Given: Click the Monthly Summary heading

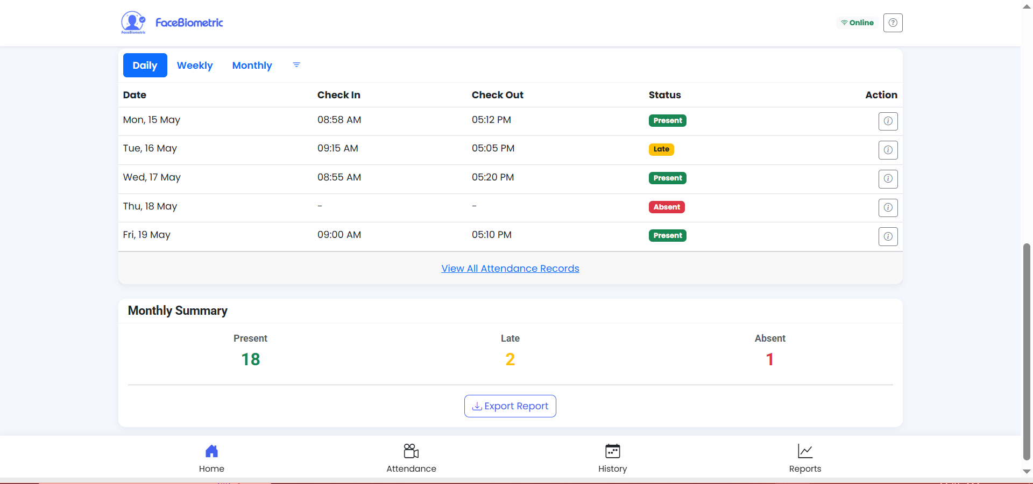Looking at the screenshot, I should click(178, 310).
